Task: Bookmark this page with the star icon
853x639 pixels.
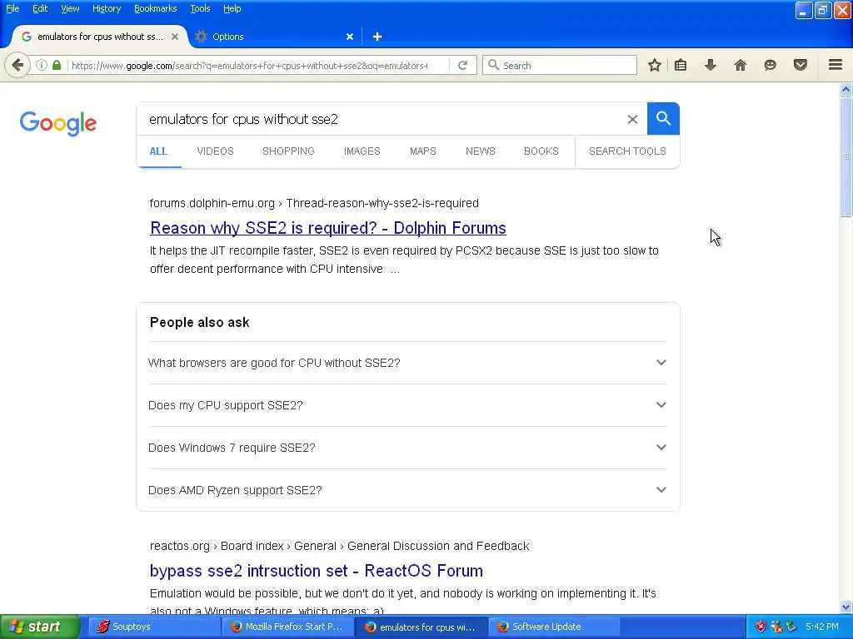Action: [x=655, y=65]
